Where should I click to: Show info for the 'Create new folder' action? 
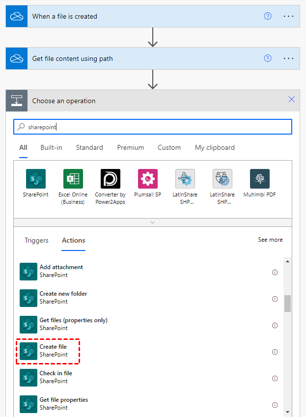tap(275, 299)
